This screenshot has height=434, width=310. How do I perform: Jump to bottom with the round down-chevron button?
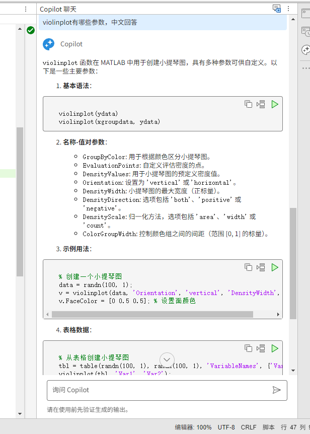pos(167,359)
